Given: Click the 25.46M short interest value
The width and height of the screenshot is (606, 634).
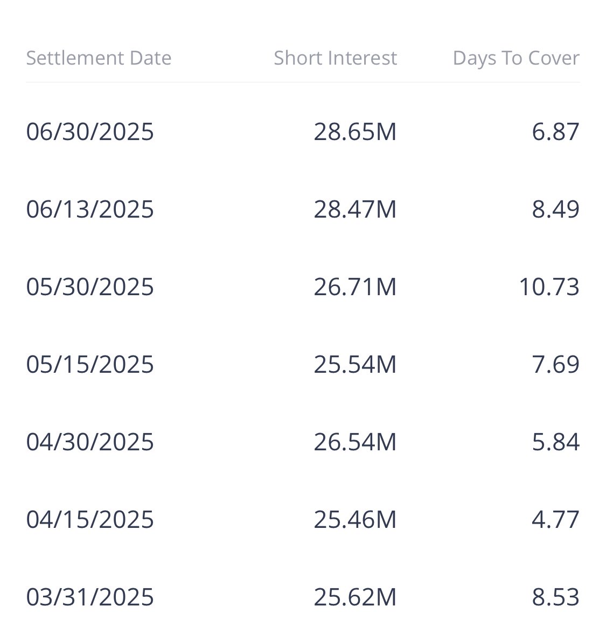Looking at the screenshot, I should 355,519.
